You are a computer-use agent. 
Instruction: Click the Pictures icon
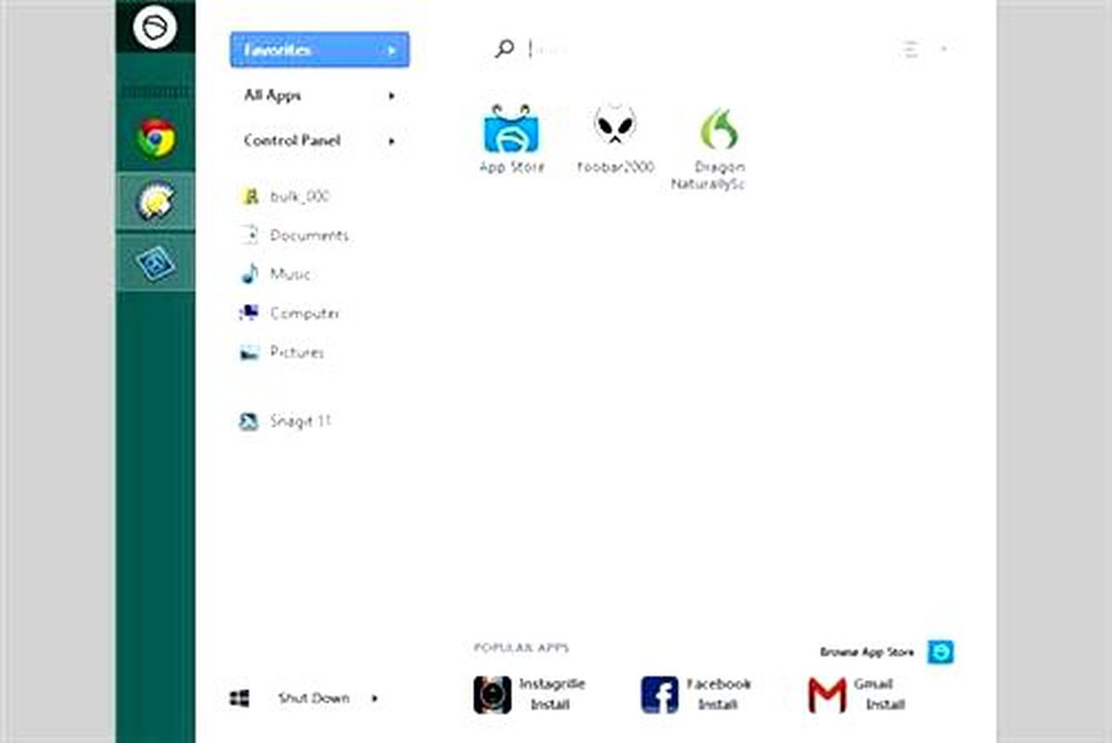tap(249, 352)
